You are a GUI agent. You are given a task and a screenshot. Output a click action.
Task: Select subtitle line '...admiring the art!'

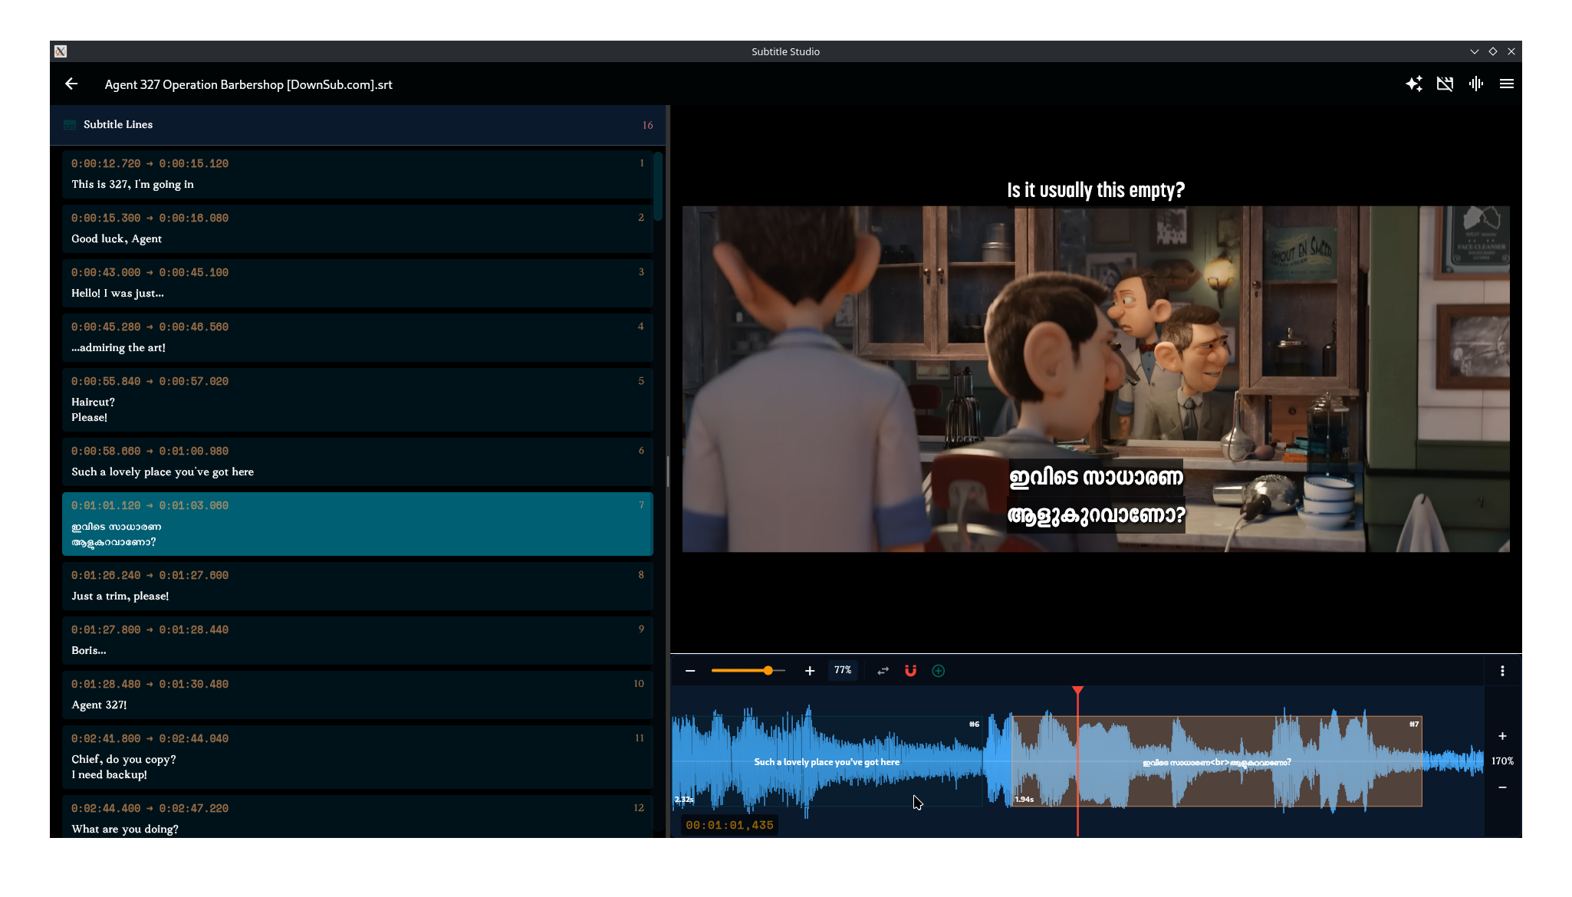[357, 338]
